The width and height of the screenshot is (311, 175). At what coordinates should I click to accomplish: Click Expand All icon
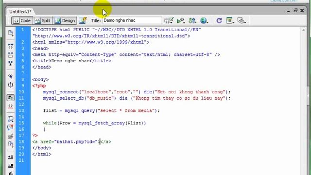click(x=11, y=64)
